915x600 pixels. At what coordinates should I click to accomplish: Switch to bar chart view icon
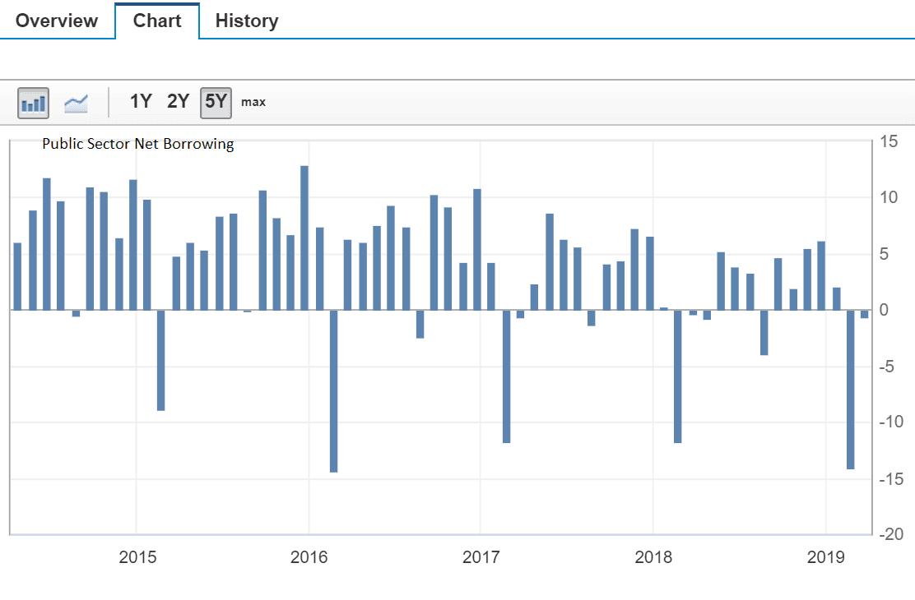34,103
